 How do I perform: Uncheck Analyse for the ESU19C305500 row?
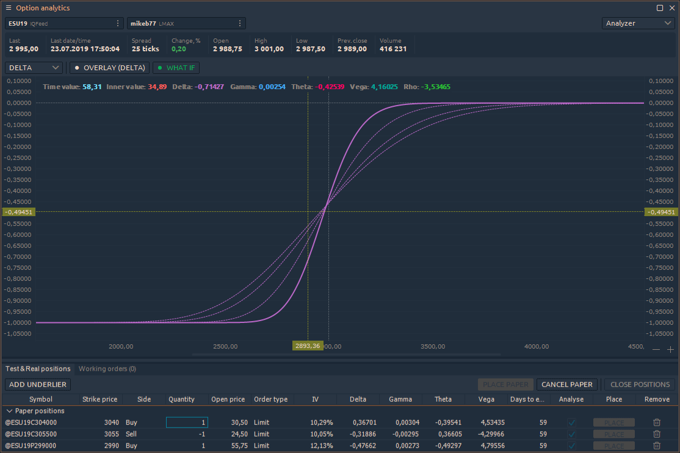(x=571, y=434)
